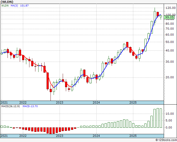Click the MACD(26,12,9) indicator label
This screenshot has height=142, width=177.
(10, 106)
